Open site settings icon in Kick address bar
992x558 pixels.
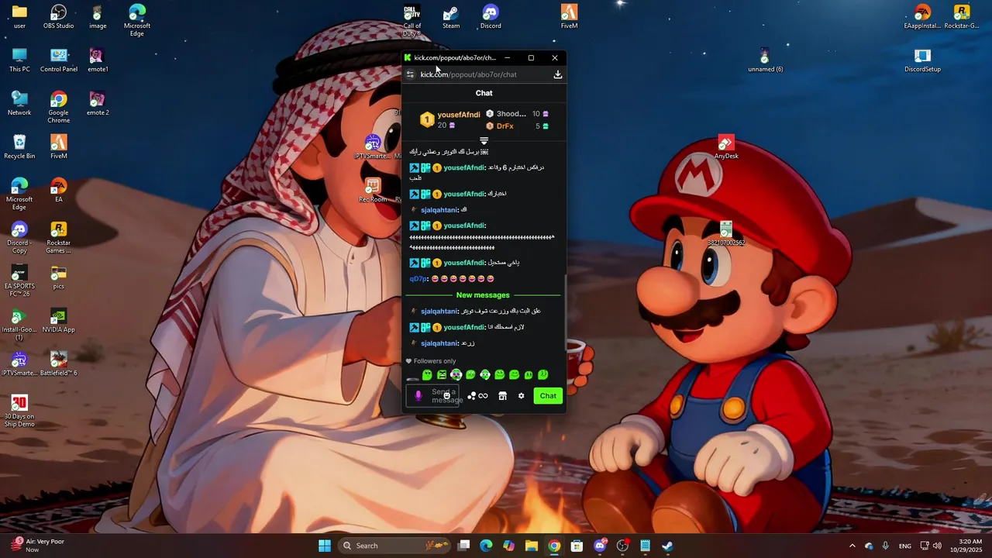410,74
